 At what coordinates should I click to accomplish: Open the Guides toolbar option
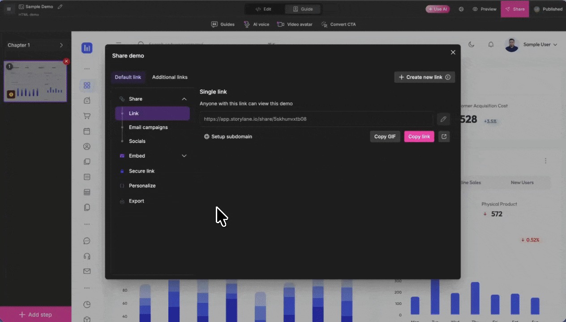click(223, 24)
